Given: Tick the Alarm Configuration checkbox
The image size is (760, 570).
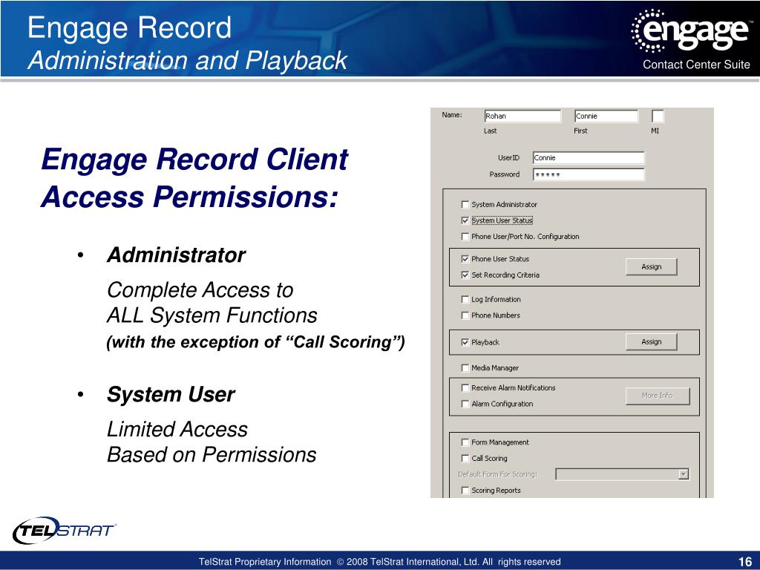Looking at the screenshot, I should tap(465, 404).
